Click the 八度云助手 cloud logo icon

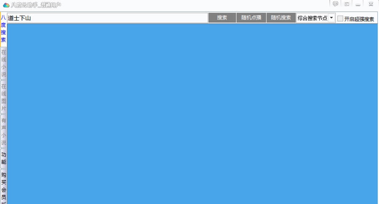6,5
